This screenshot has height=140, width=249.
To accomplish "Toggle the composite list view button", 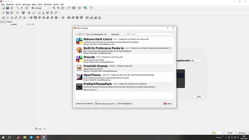I will (x=84, y=34).
